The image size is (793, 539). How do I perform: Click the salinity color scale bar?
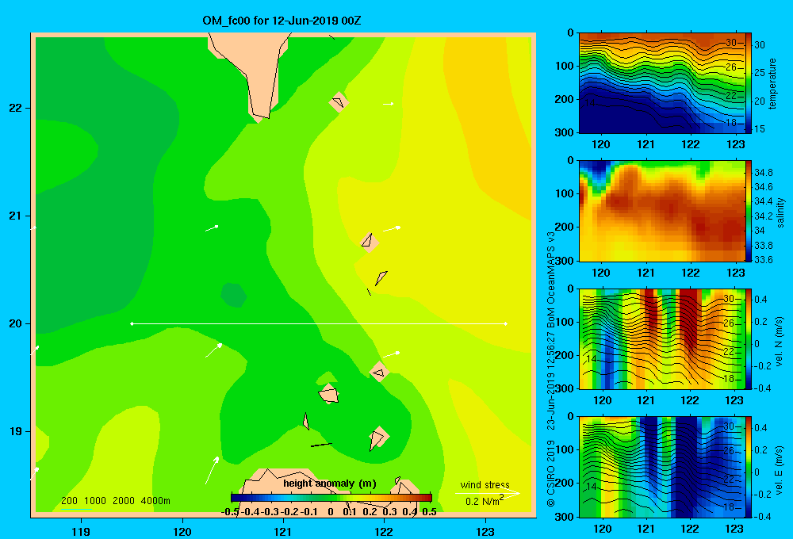point(749,211)
